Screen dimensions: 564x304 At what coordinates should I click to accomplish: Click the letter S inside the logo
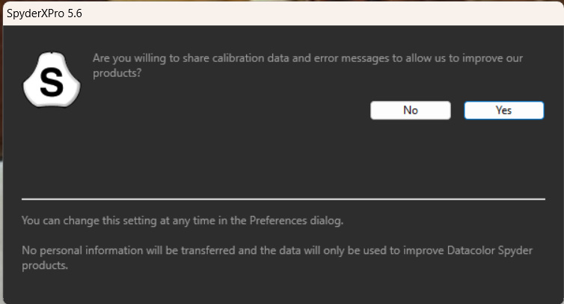tap(52, 83)
